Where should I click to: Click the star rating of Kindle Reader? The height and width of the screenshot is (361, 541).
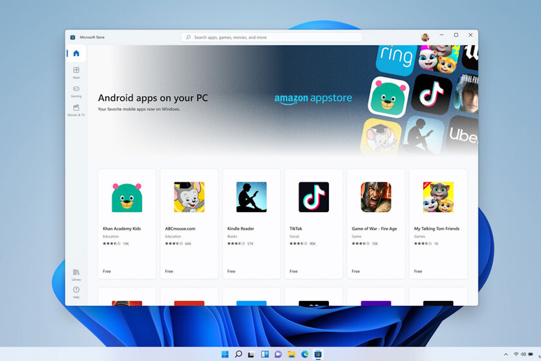click(x=236, y=243)
